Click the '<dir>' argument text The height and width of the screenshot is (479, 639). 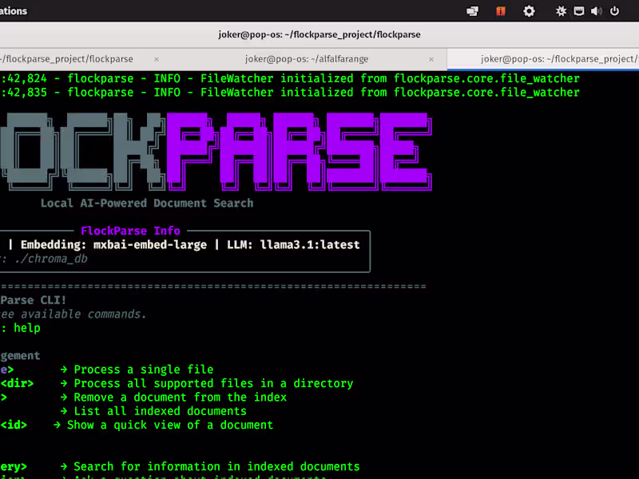click(x=17, y=383)
